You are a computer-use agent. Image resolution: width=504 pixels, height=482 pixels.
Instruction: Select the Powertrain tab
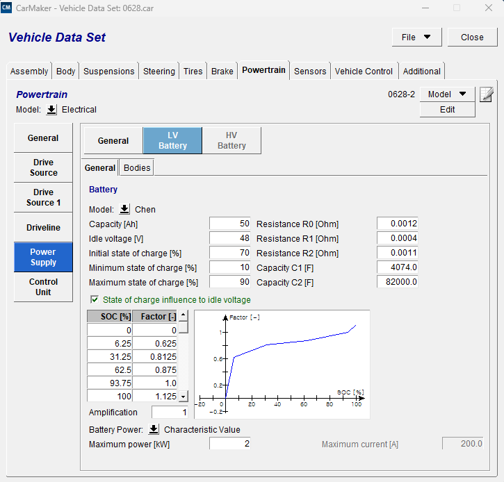pos(263,70)
